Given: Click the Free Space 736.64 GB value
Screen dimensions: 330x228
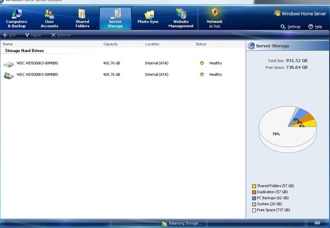Looking at the screenshot, I should click(297, 67).
